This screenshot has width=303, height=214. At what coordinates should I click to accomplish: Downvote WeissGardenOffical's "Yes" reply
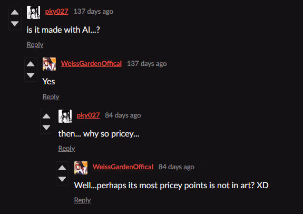coord(31,75)
